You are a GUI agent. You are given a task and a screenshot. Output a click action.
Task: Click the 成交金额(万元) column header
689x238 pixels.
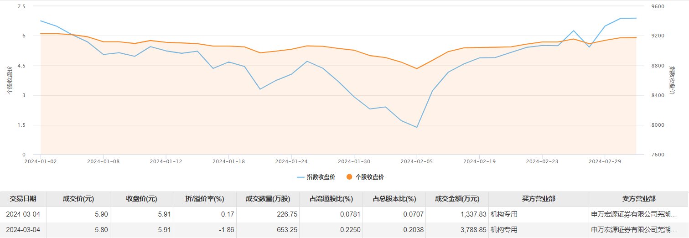[457, 199]
